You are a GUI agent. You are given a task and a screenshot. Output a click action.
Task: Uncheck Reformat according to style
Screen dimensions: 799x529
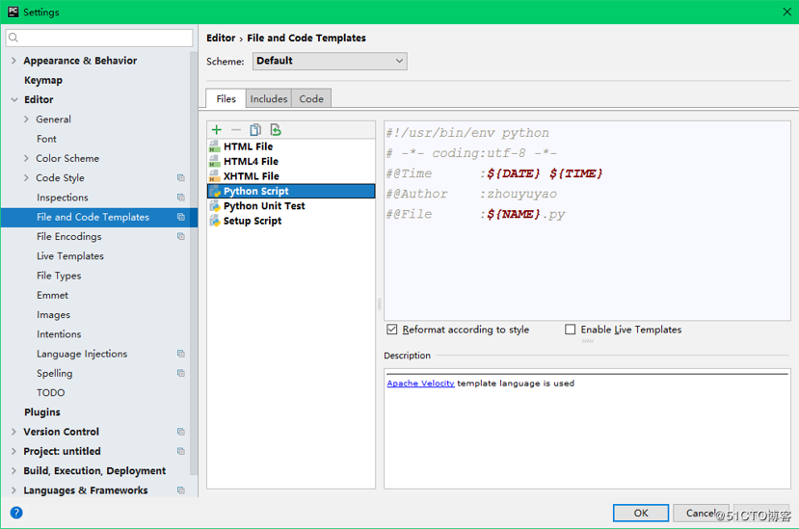coord(392,330)
